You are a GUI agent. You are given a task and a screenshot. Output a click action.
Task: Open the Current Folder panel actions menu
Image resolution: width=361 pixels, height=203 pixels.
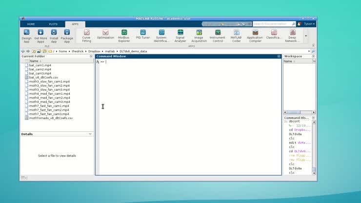click(91, 56)
